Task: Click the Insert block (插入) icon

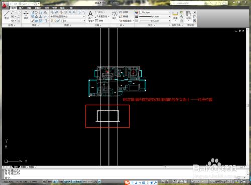Action: coord(114,15)
